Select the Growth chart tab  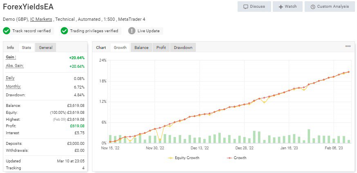coord(120,48)
